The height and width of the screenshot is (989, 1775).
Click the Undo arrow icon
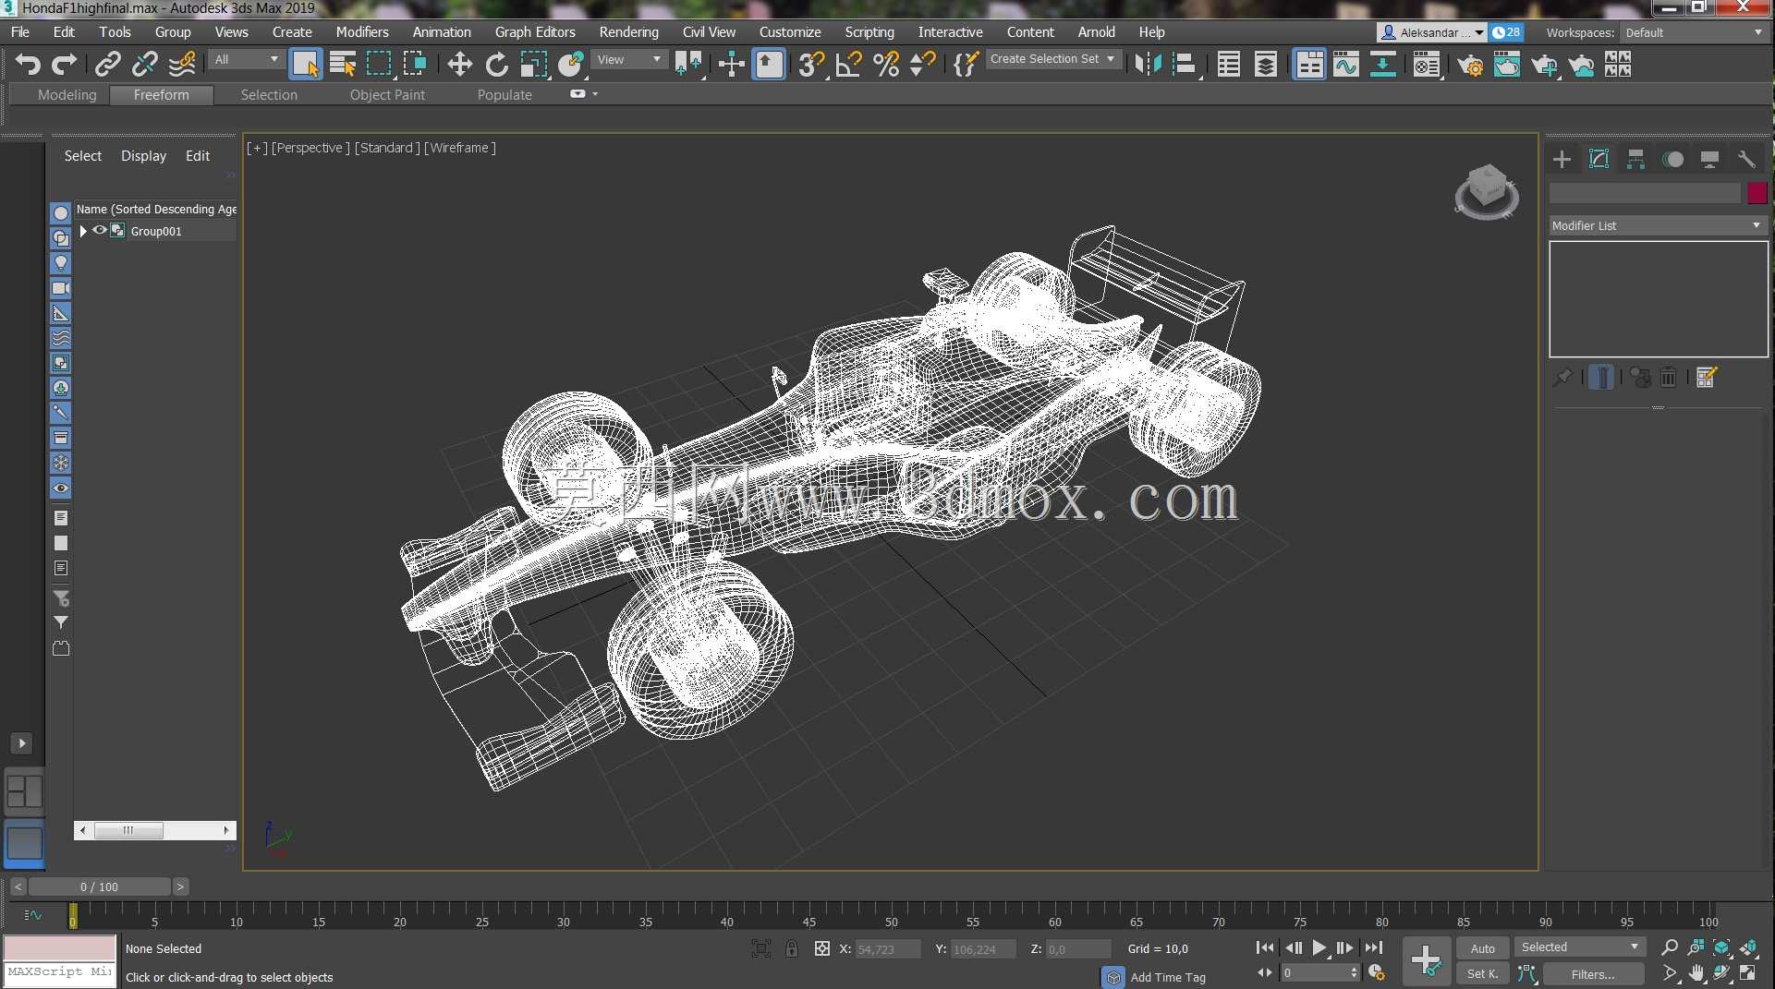click(x=28, y=65)
